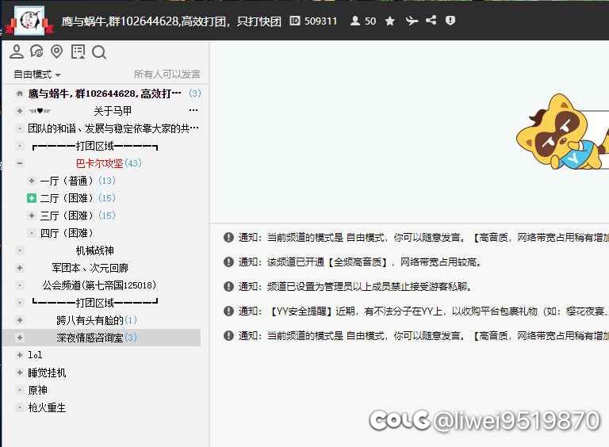The width and height of the screenshot is (609, 447).
Task: Share the channel via share icon
Action: coord(431,20)
